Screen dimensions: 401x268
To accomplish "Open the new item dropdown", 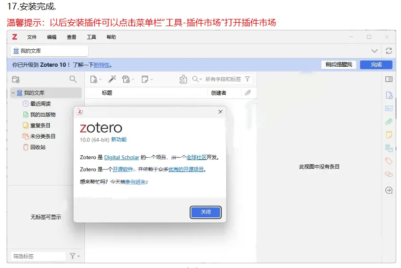I will coord(96,80).
